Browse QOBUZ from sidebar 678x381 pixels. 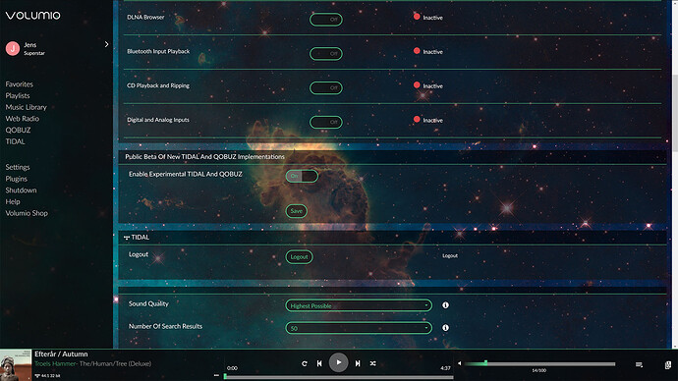tap(18, 130)
